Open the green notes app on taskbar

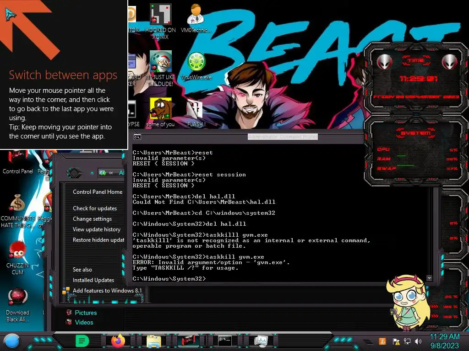pos(82,341)
